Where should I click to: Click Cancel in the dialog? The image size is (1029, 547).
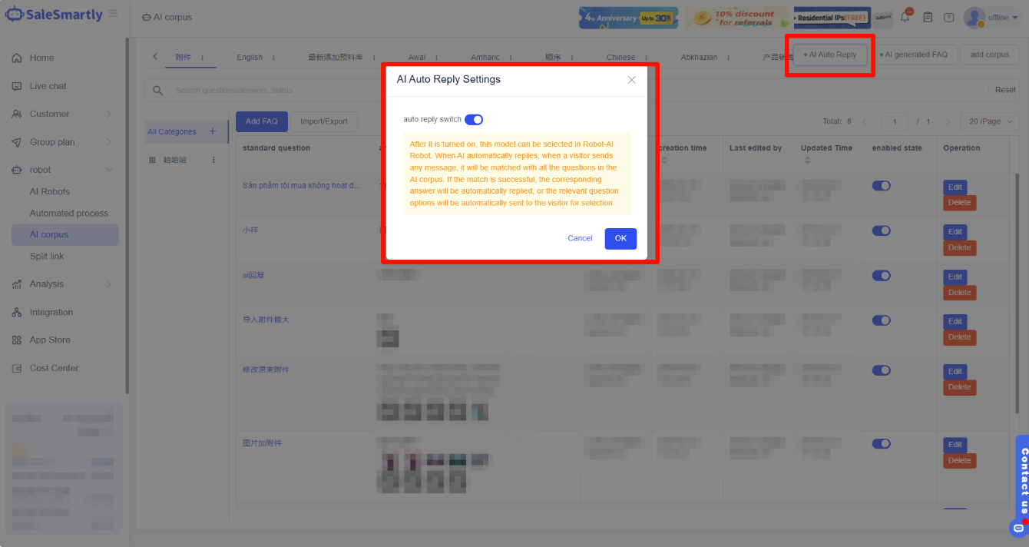click(580, 238)
